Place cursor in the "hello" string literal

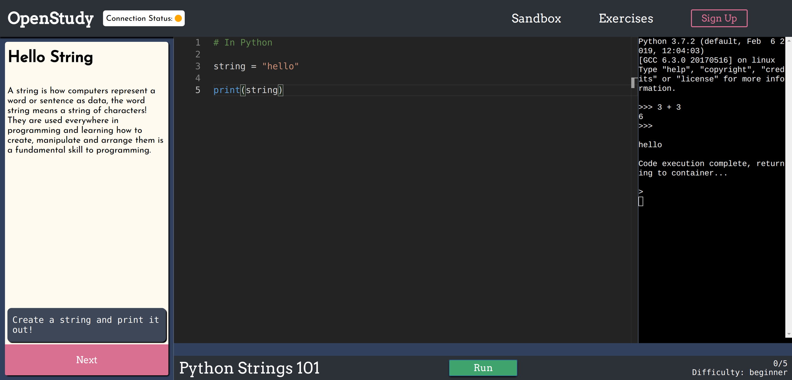click(x=280, y=66)
